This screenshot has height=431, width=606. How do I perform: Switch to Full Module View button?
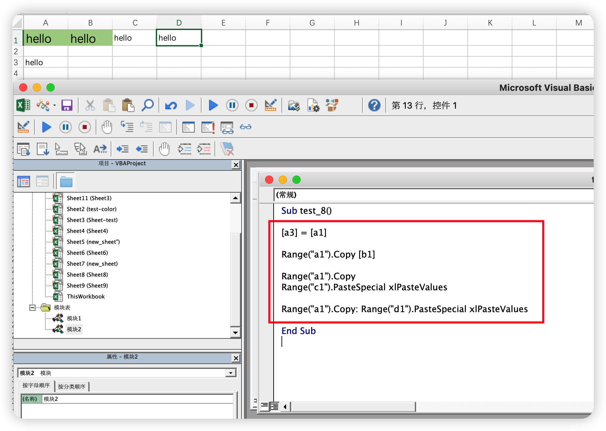(274, 406)
